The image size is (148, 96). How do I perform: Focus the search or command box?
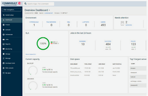[38, 4]
